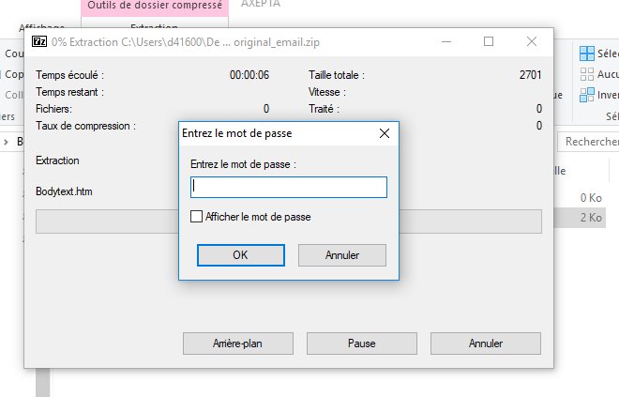Click the 'Aucun' selection icon in the ribbon

(586, 74)
